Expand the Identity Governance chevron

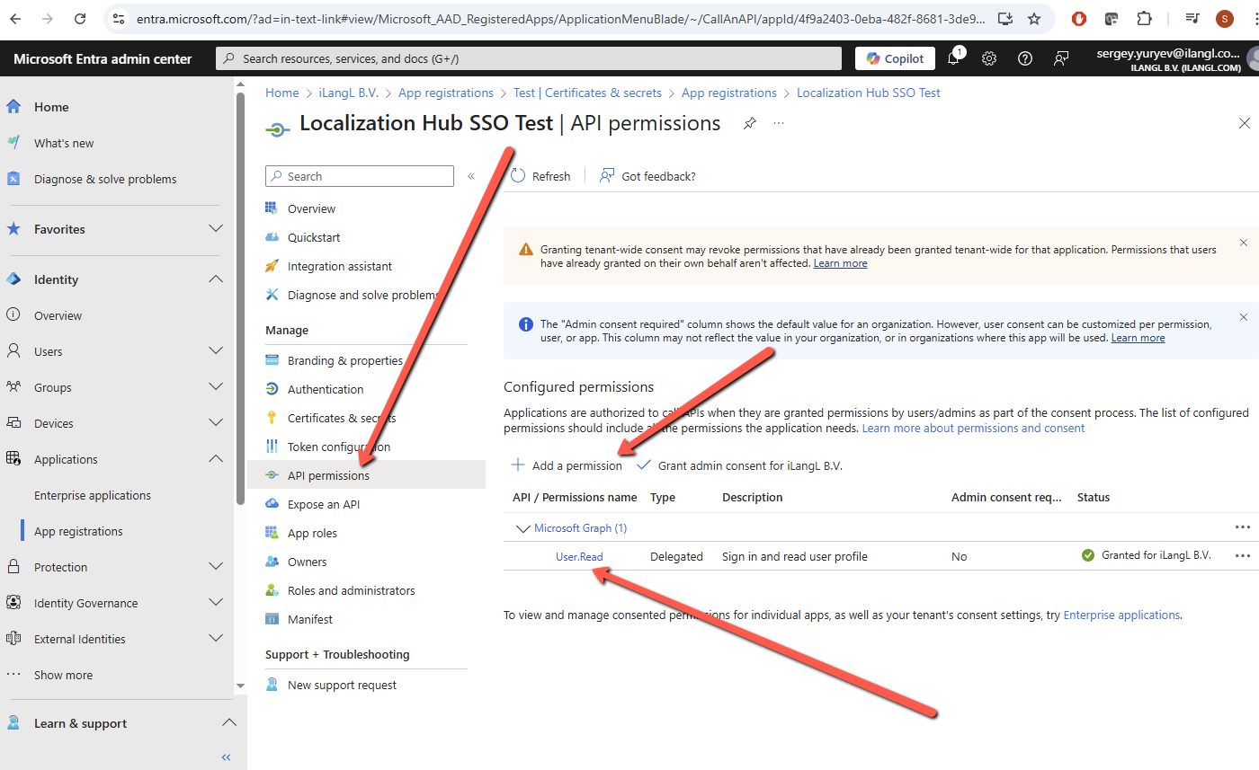coord(216,603)
